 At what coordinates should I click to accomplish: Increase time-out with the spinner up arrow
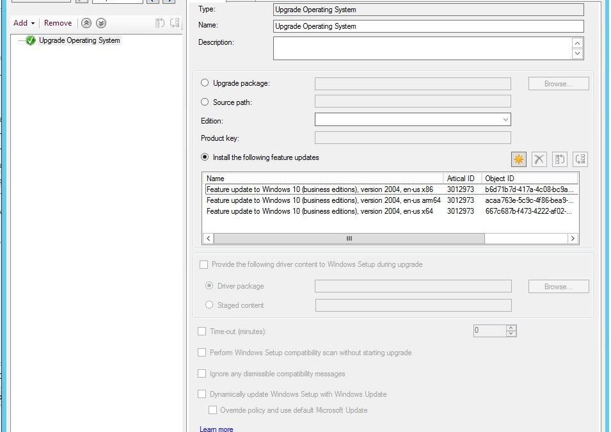pos(511,328)
